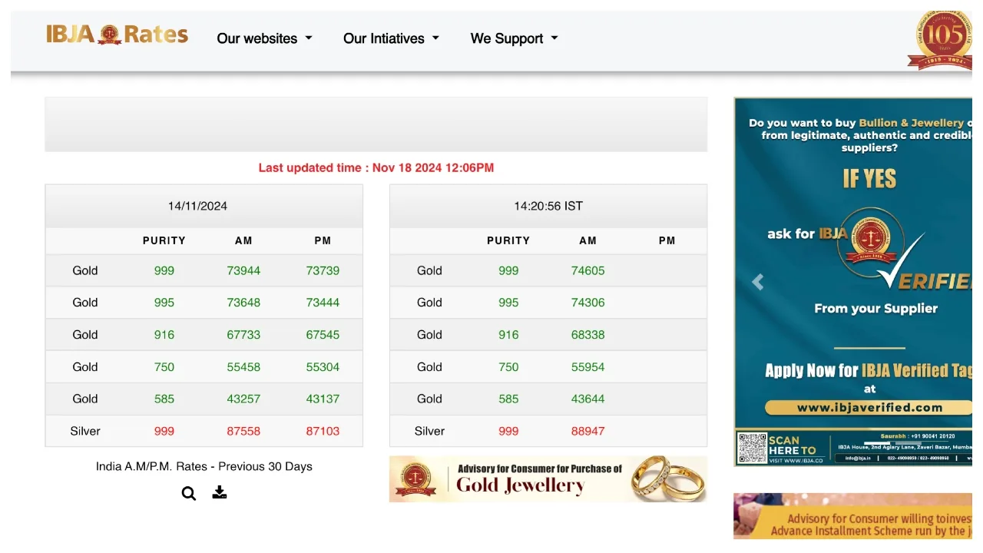983x553 pixels.
Task: Click the 14:20:56 IST table header
Action: [548, 206]
